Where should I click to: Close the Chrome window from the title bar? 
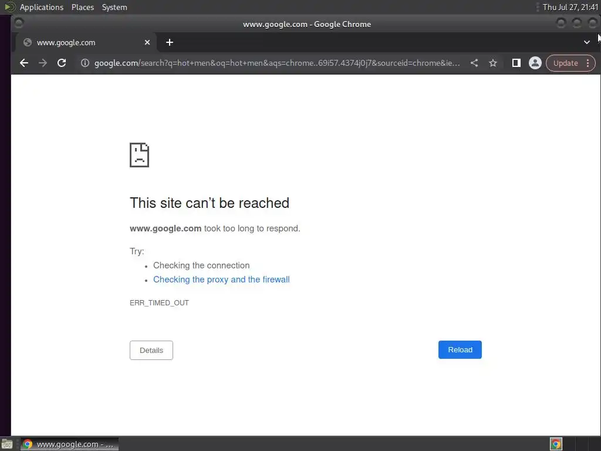tap(593, 23)
